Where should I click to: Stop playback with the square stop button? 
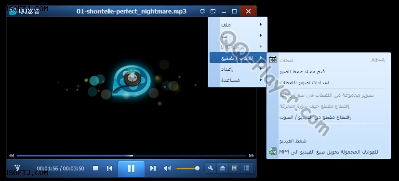click(95, 168)
